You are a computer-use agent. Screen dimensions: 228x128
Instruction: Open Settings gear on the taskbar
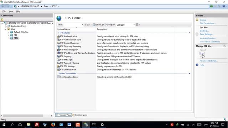102,124
